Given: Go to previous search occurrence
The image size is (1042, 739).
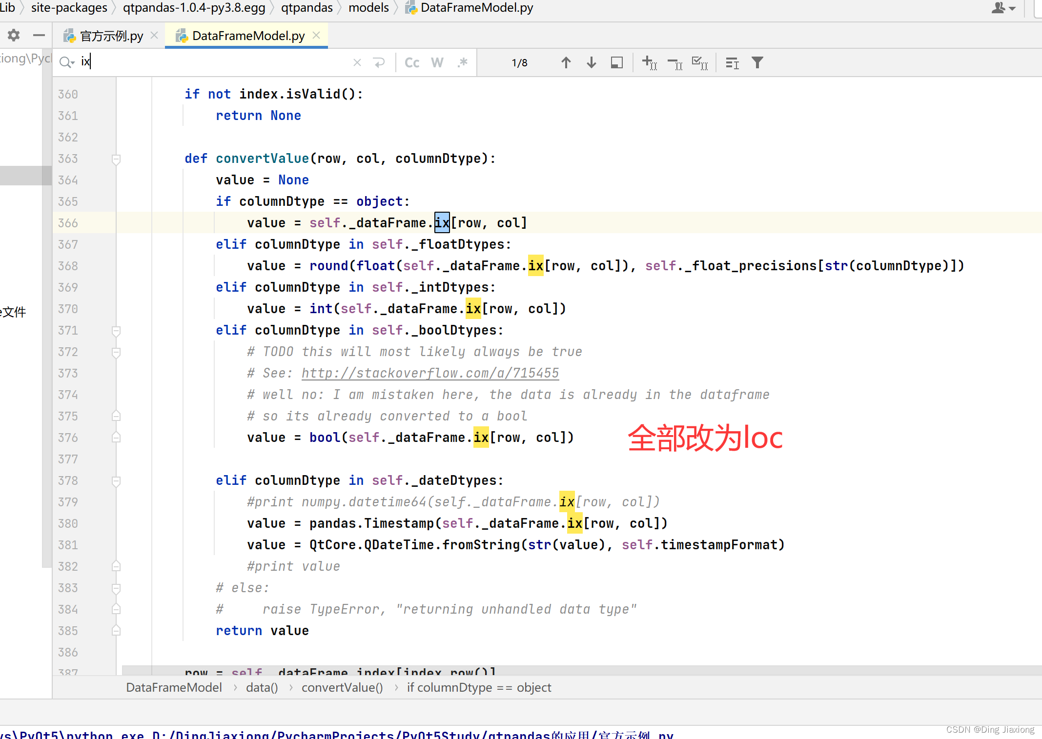Looking at the screenshot, I should point(566,62).
